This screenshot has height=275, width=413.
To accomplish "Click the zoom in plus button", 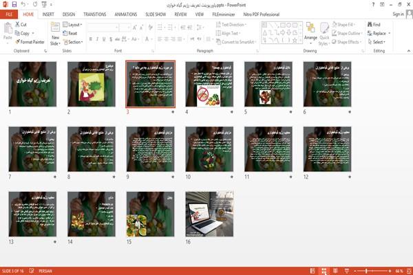I will (x=390, y=271).
